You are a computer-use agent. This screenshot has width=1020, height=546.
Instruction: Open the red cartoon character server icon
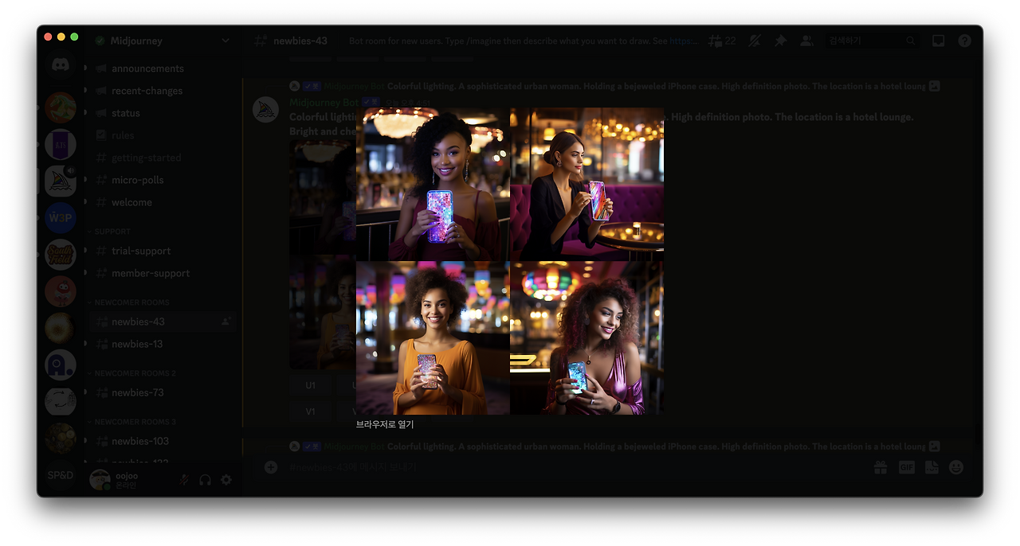point(61,291)
